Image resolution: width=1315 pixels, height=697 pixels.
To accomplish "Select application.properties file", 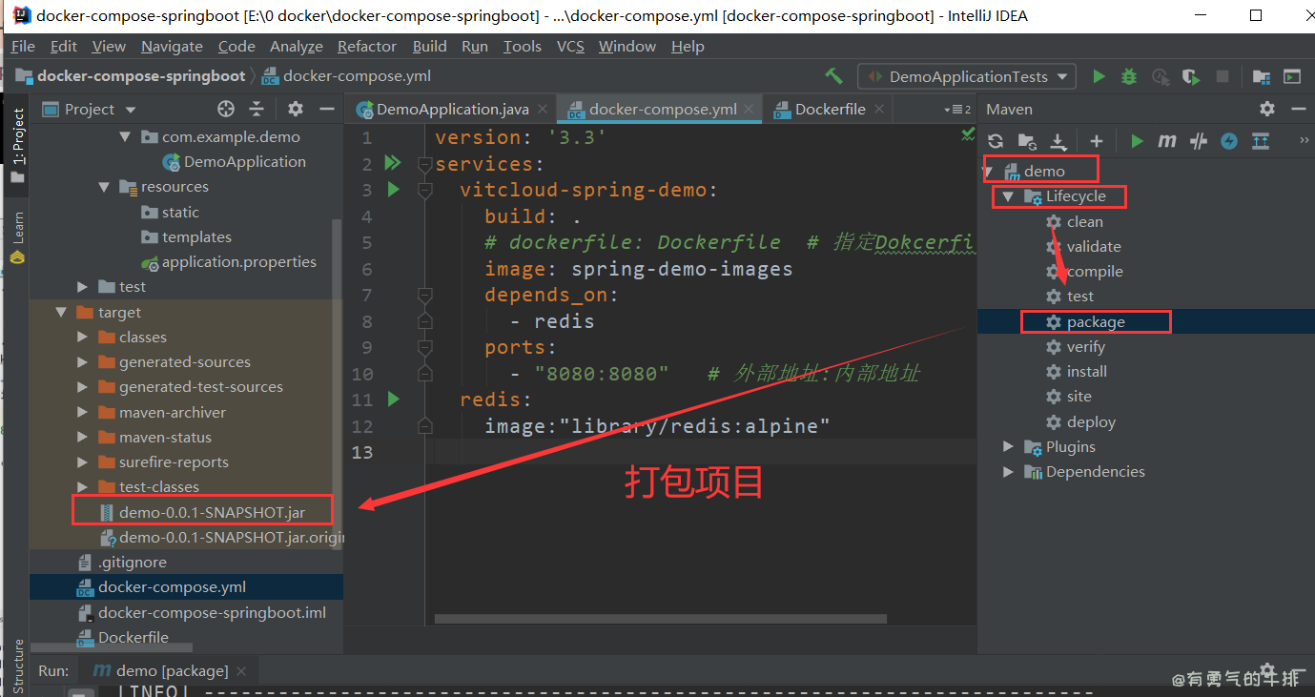I will (x=238, y=261).
